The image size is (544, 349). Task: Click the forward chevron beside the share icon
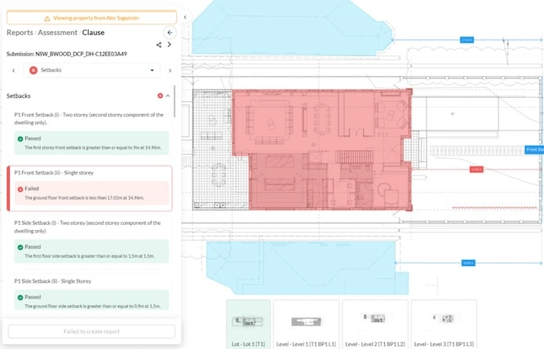coord(170,44)
